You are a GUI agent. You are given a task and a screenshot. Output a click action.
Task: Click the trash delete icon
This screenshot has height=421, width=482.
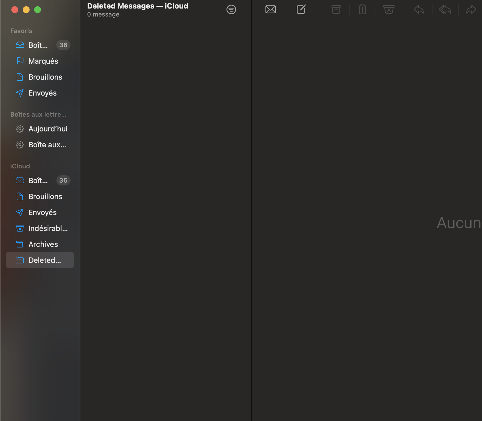[362, 10]
